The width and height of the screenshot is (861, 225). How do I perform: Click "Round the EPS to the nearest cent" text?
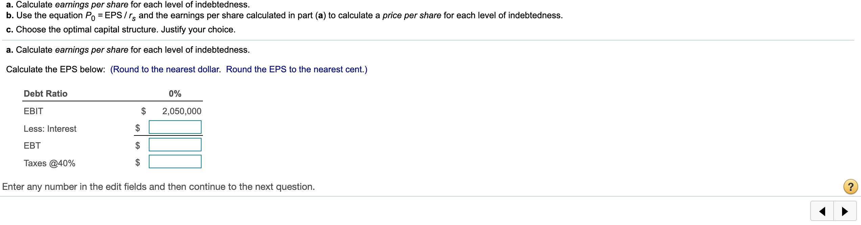(297, 69)
